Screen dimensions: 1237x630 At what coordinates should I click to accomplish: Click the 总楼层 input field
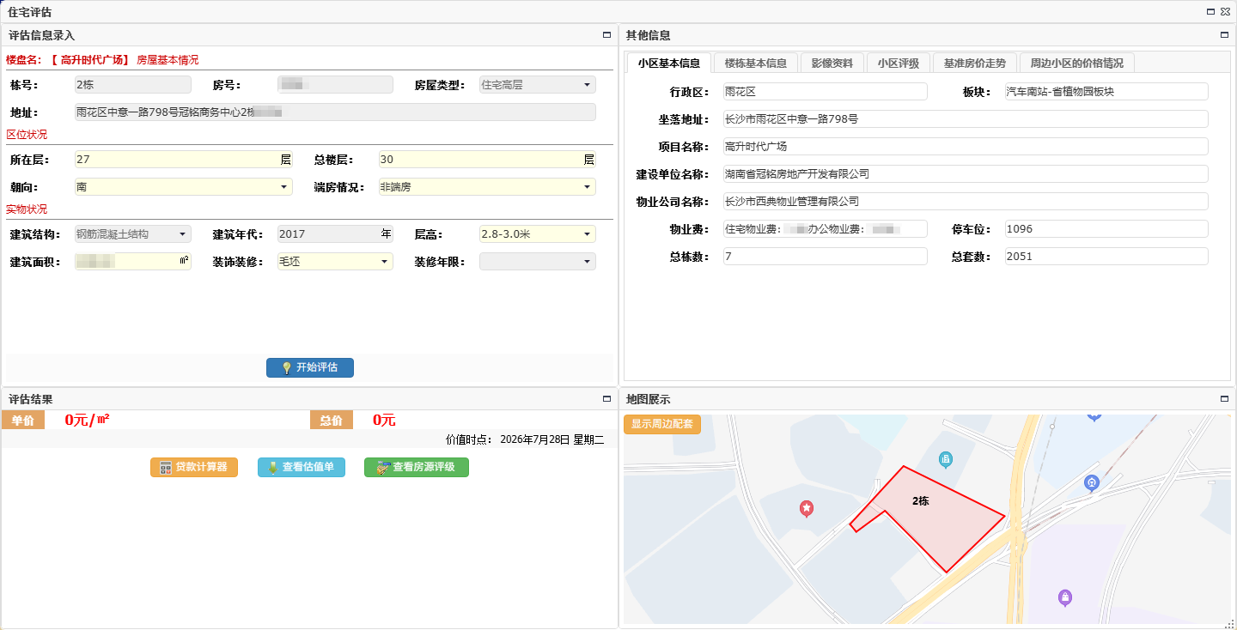point(487,160)
